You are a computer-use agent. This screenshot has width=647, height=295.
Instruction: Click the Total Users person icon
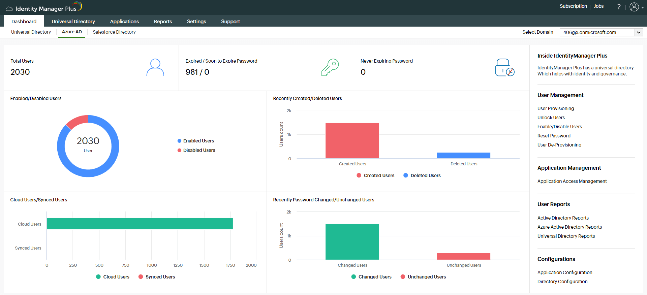click(x=155, y=68)
